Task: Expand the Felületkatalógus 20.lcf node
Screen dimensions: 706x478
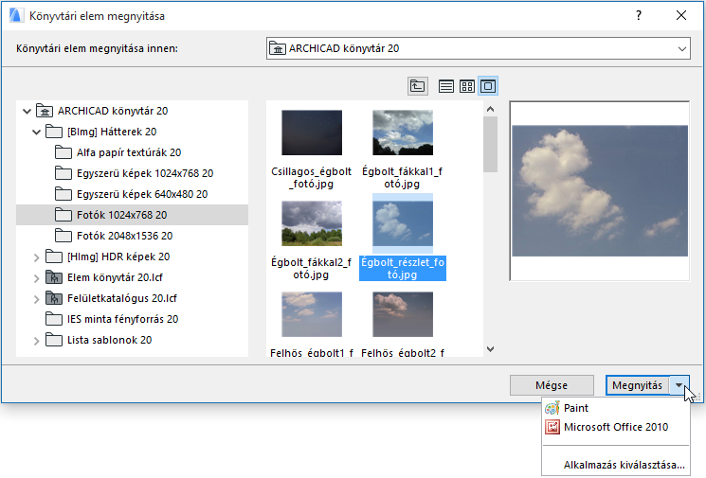Action: click(36, 299)
